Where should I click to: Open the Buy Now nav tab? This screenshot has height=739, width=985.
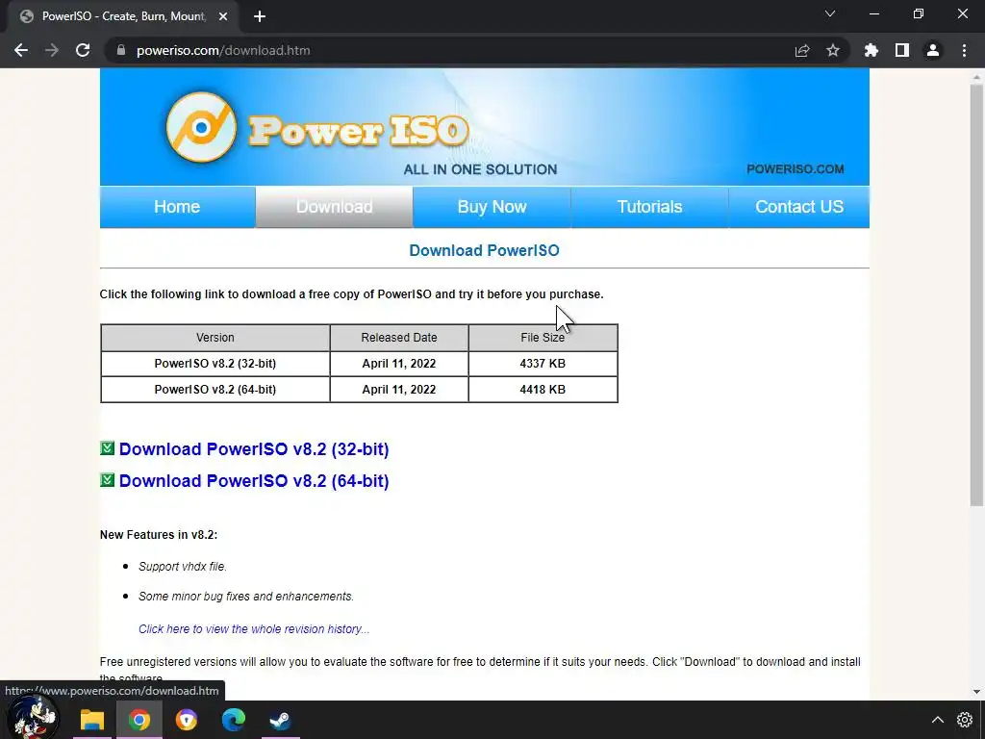(x=492, y=207)
